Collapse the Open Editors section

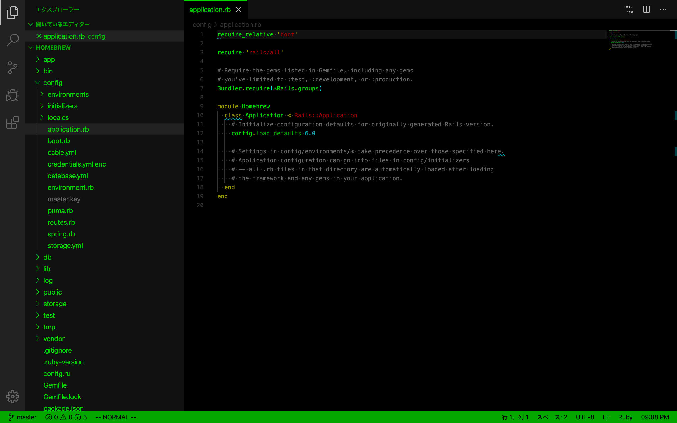(31, 24)
